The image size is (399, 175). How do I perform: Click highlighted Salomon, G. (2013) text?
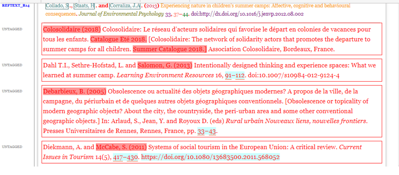(x=165, y=66)
